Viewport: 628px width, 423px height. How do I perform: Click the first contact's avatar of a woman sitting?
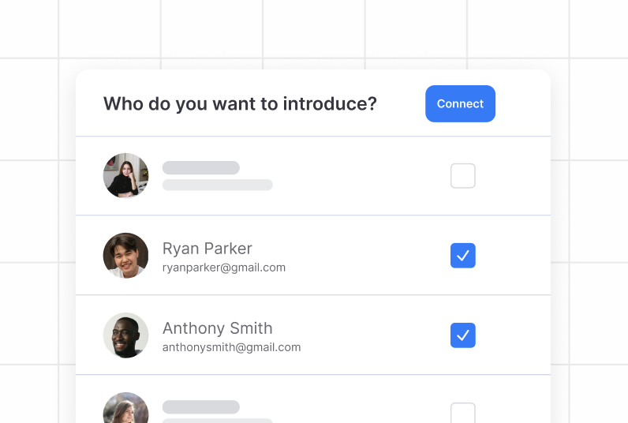[125, 175]
